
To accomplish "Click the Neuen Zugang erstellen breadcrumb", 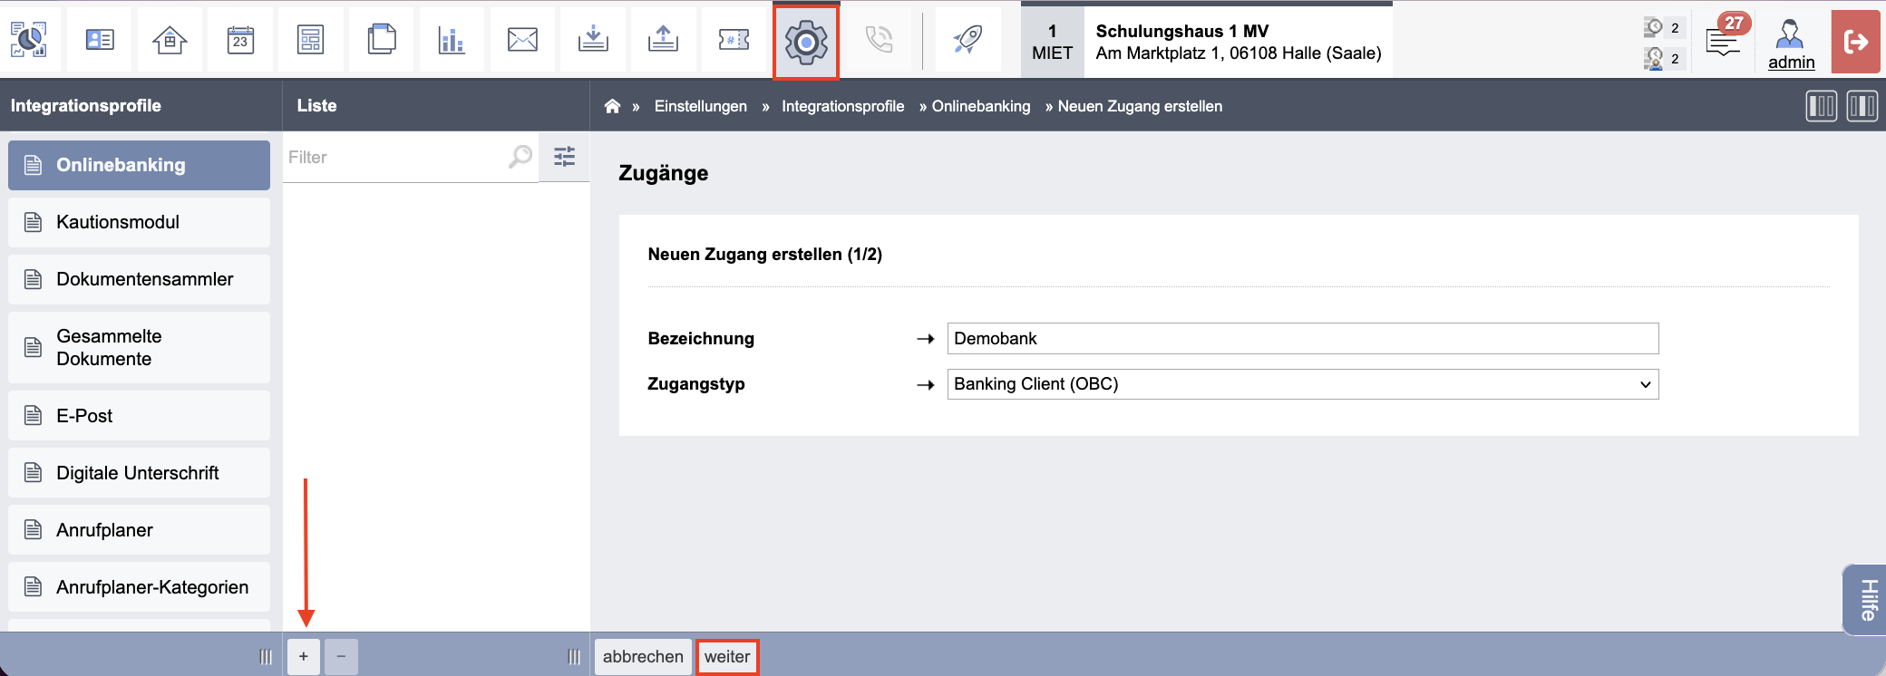I will (x=1140, y=106).
